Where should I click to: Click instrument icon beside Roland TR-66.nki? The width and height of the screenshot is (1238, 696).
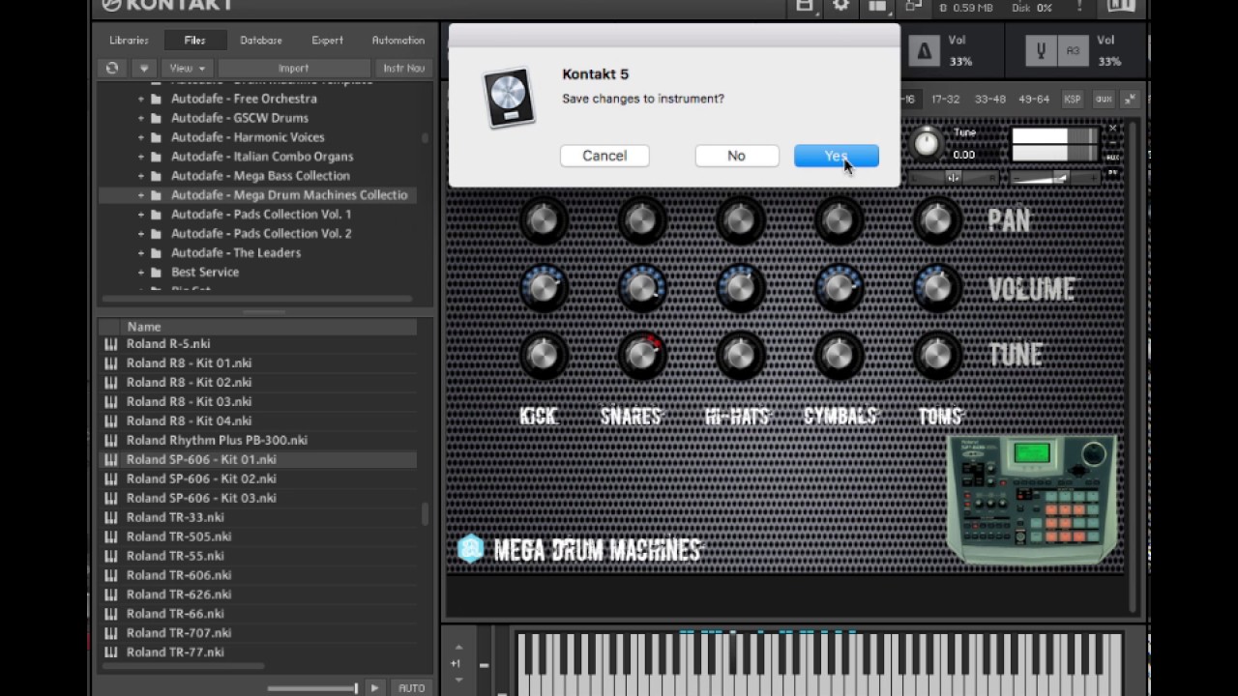110,614
